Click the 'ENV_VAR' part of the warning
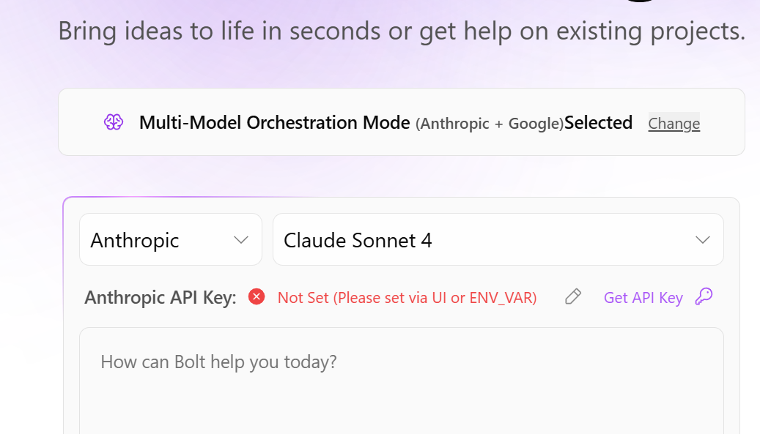This screenshot has height=434, width=760. pyautogui.click(x=501, y=298)
